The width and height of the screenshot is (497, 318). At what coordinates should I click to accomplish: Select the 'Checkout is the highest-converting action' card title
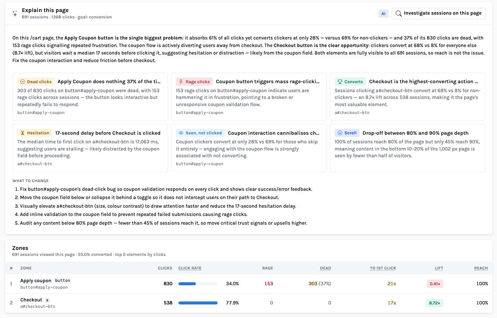pyautogui.click(x=424, y=82)
